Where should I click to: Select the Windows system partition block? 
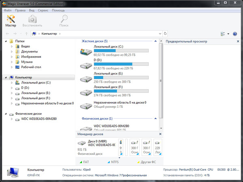pos(121,147)
